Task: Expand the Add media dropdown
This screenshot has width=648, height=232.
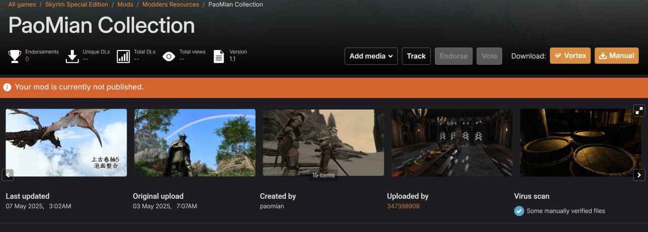Action: coord(371,56)
